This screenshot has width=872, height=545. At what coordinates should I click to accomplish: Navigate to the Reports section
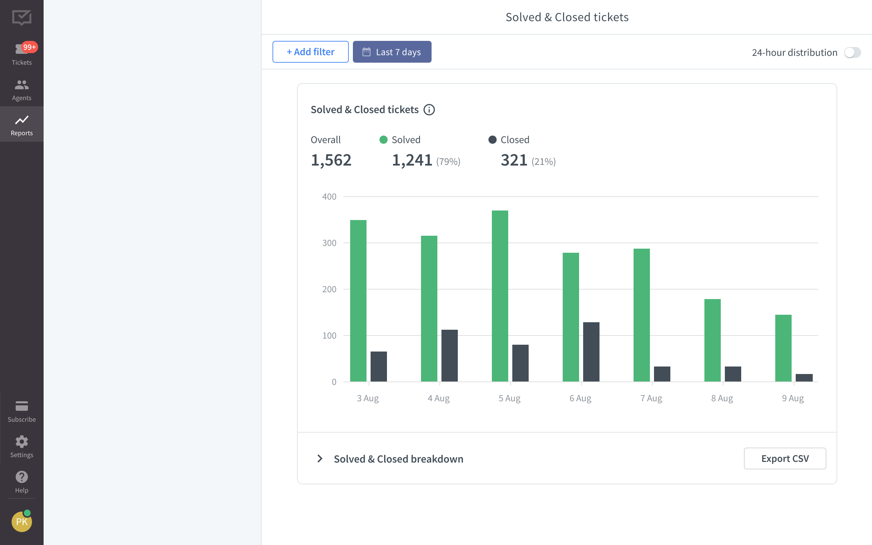21,124
